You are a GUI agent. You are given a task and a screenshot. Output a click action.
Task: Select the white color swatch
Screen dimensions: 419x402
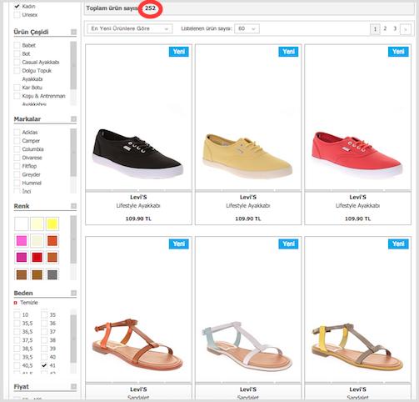pyautogui.click(x=22, y=224)
